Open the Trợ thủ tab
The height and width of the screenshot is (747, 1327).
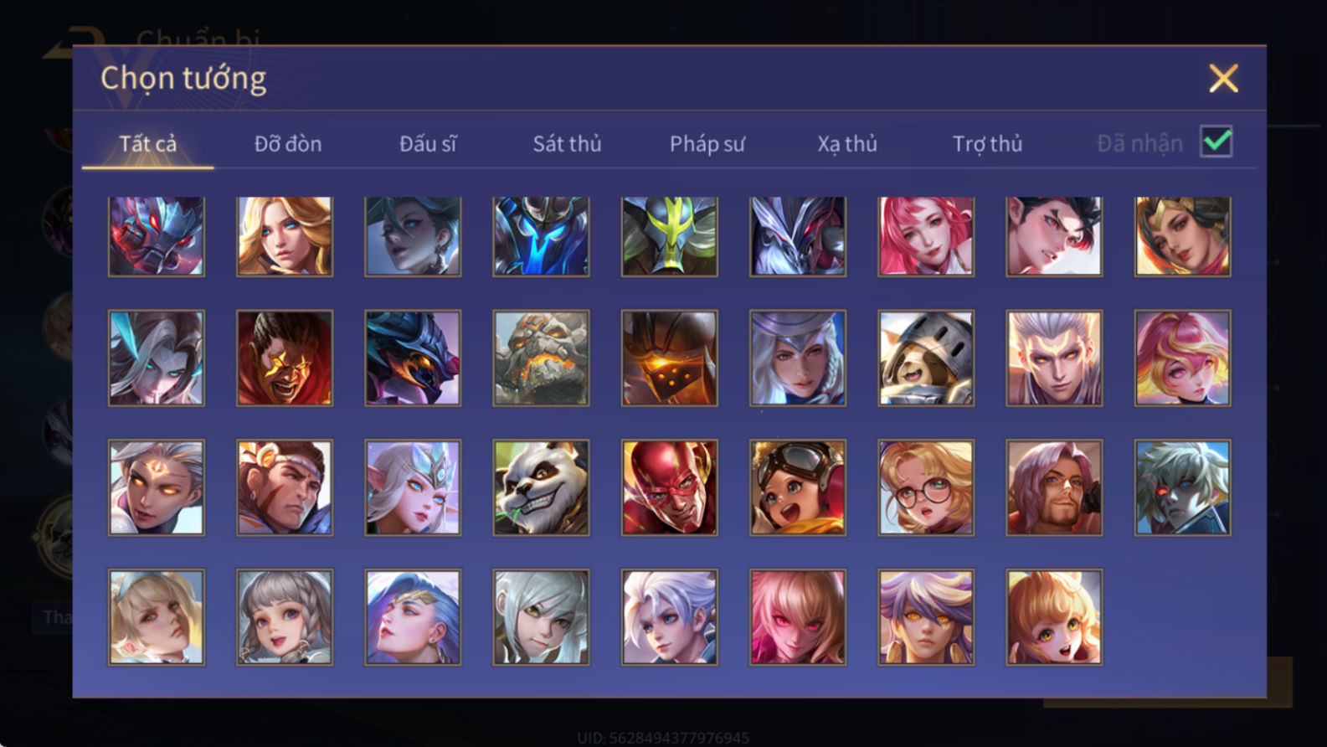point(988,144)
